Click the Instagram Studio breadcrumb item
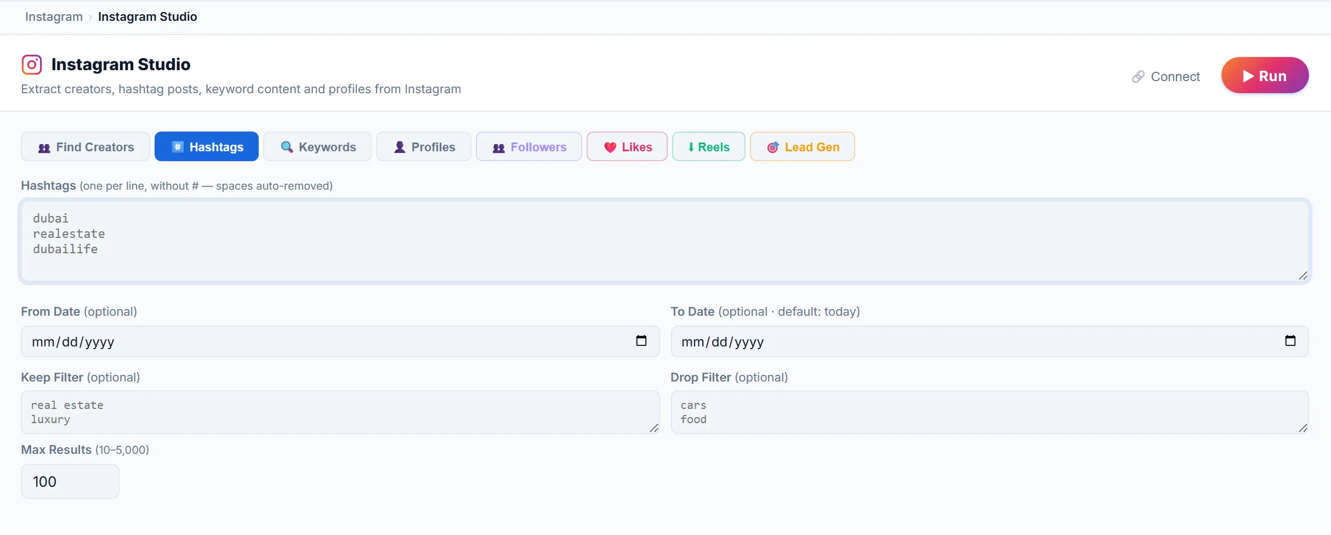 [147, 16]
